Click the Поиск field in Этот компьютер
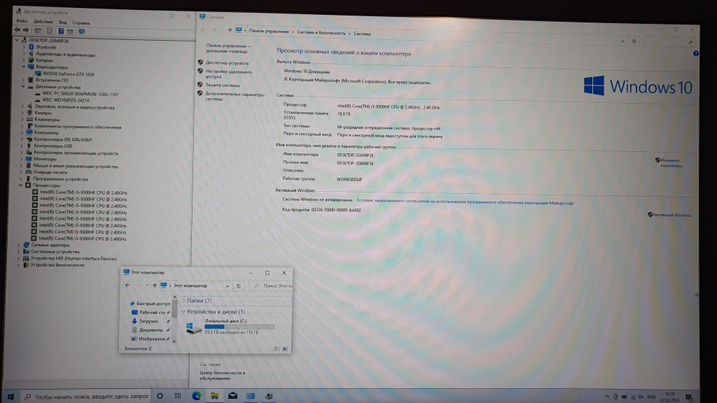The width and height of the screenshot is (717, 403). 271,286
